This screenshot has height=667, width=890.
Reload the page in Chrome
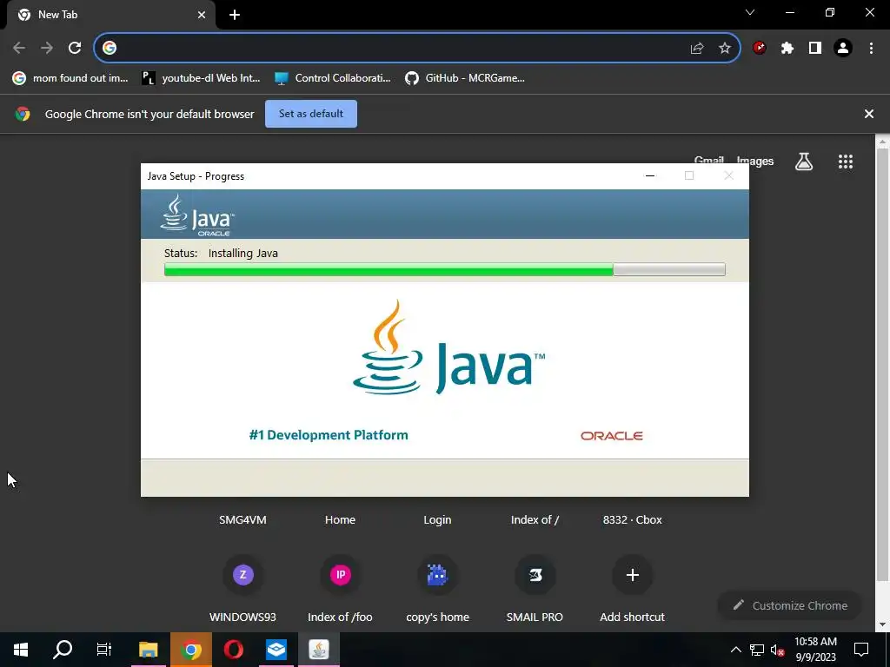[75, 49]
